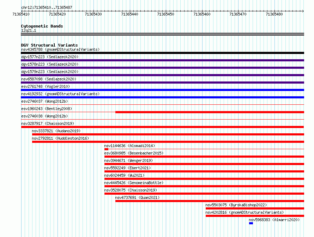Click the red bar of nsv4737691

210,201
